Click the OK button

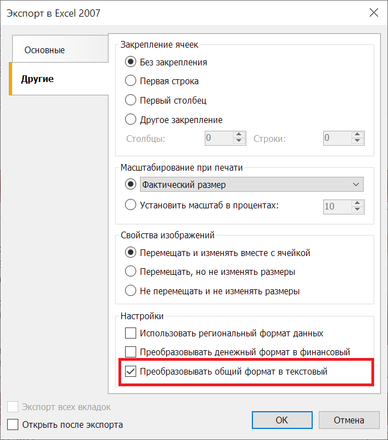point(282,420)
